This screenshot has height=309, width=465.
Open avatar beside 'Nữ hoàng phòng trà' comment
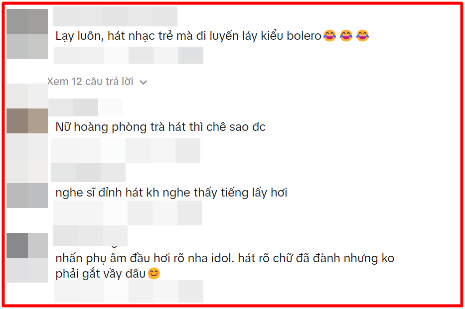coord(27,121)
